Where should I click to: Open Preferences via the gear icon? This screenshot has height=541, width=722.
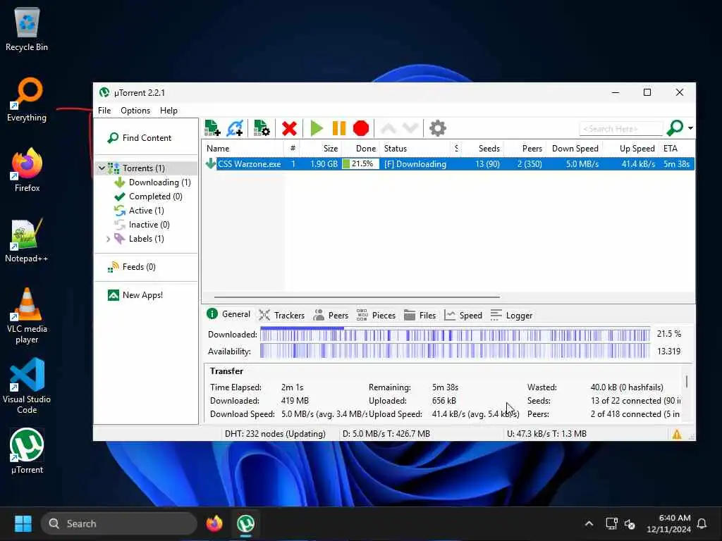pyautogui.click(x=437, y=128)
